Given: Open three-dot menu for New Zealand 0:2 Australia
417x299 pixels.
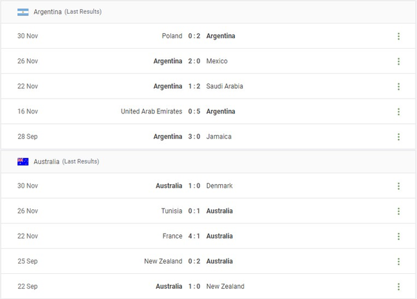Looking at the screenshot, I should (398, 261).
